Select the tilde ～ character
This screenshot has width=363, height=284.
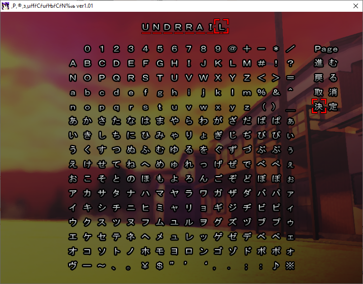click(102, 266)
